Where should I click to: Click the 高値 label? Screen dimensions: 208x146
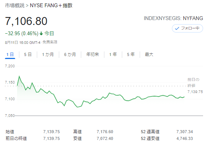77,132
